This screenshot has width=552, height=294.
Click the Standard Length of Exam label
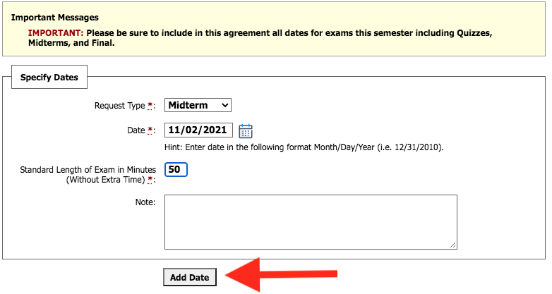88,174
